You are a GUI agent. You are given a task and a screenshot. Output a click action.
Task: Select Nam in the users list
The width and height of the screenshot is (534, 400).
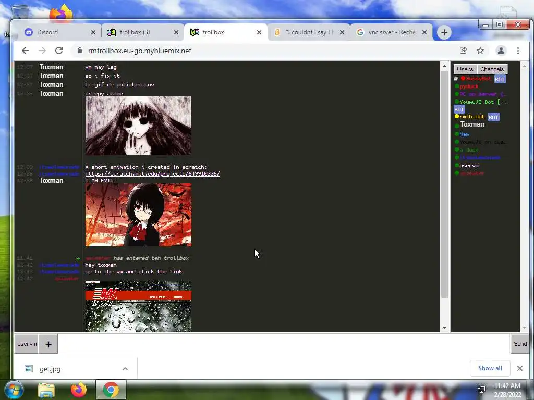(464, 134)
